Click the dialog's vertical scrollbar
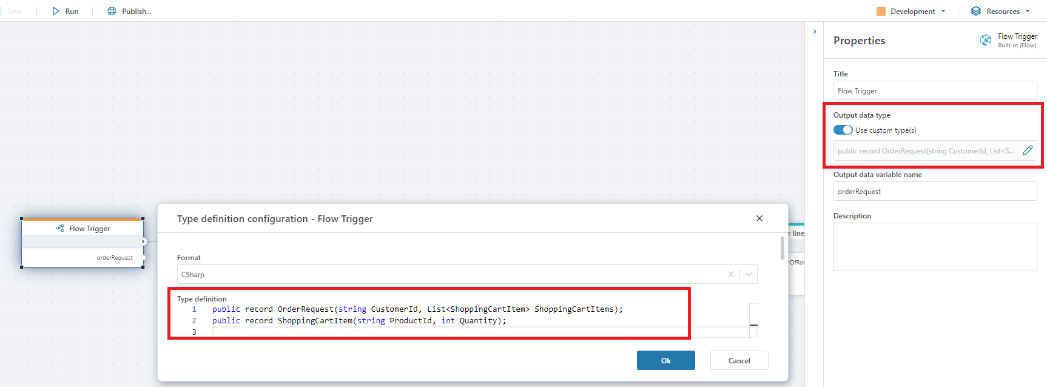Image resolution: width=1047 pixels, height=387 pixels. coord(782,247)
